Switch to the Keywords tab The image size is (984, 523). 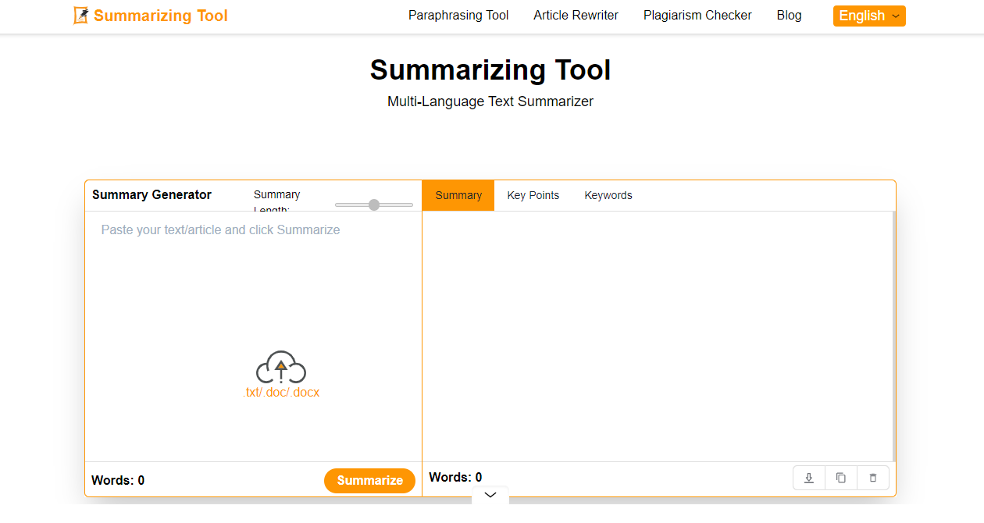608,195
